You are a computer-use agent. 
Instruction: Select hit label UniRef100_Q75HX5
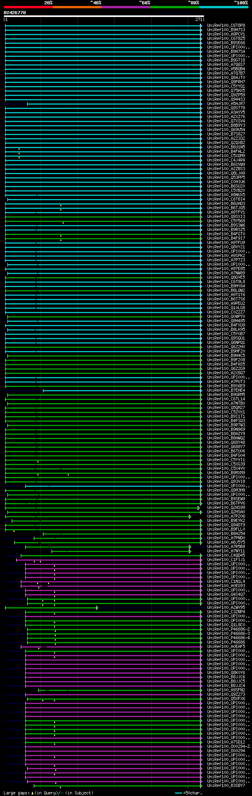[x=226, y=90]
